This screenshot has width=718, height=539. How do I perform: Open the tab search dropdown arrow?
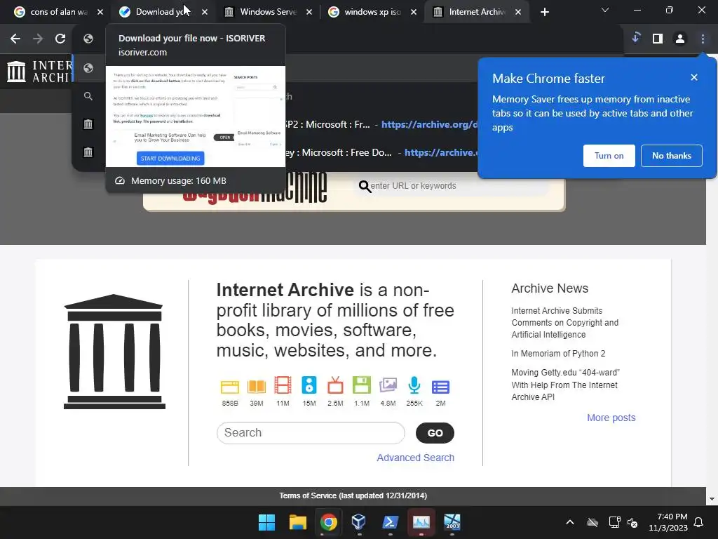tap(605, 10)
